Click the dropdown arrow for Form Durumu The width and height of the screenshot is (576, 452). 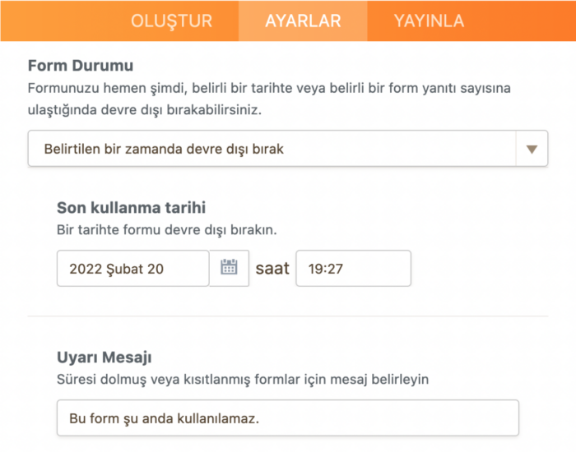532,149
